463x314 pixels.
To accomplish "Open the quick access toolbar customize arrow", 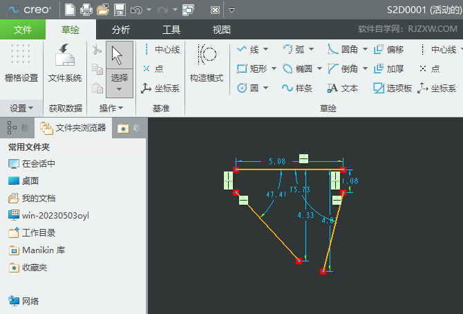I will tap(231, 10).
